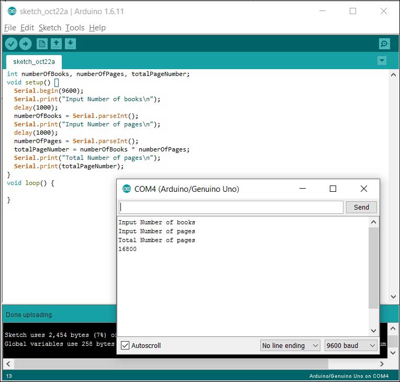This screenshot has height=382, width=400.
Task: Click the Verify checkmark icon
Action: coord(11,44)
